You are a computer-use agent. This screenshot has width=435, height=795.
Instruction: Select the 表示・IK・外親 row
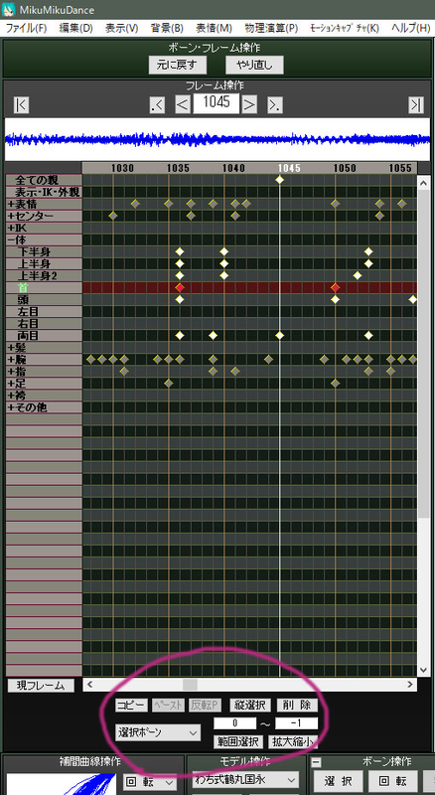(x=44, y=192)
